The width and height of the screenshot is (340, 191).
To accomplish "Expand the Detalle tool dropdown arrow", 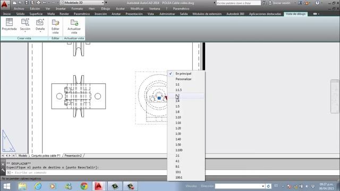I will tap(40, 32).
